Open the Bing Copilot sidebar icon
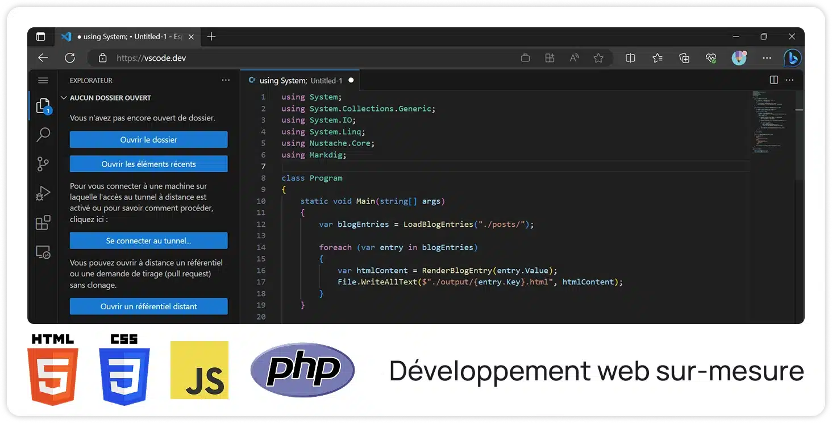This screenshot has height=423, width=832. click(792, 58)
